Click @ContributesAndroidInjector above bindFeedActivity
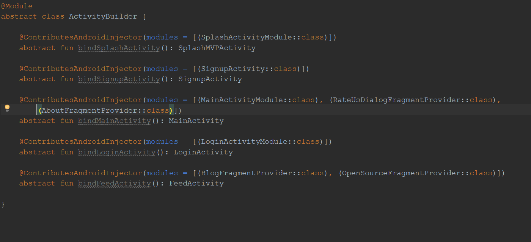The width and height of the screenshot is (531, 242). 80,173
